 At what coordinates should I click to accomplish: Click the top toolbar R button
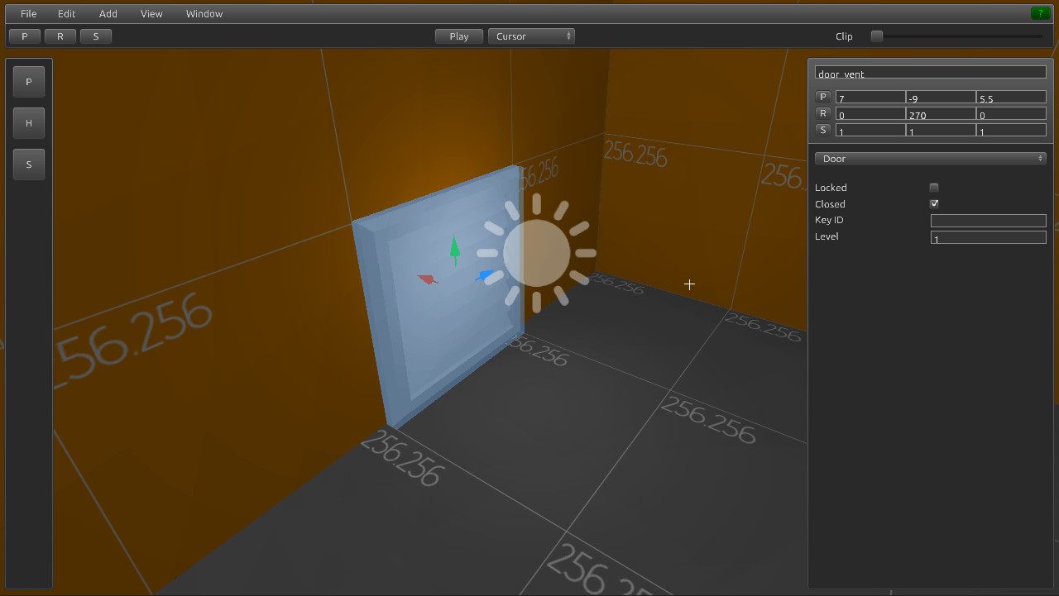point(60,36)
